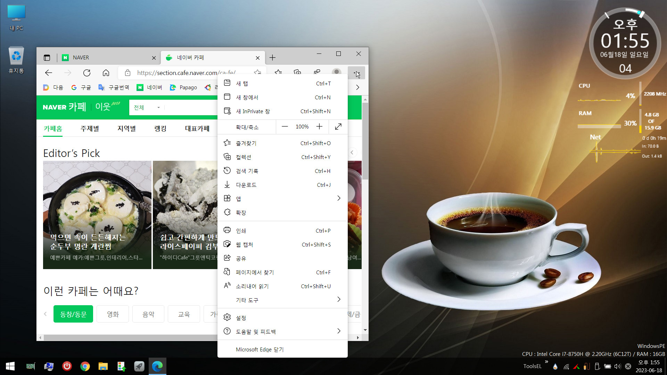Switch to 지역별 tab
667x375 pixels.
(126, 128)
